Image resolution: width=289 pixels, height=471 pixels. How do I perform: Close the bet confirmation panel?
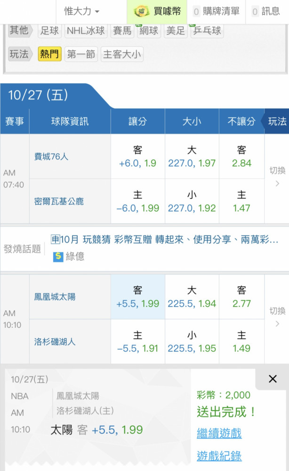(273, 379)
